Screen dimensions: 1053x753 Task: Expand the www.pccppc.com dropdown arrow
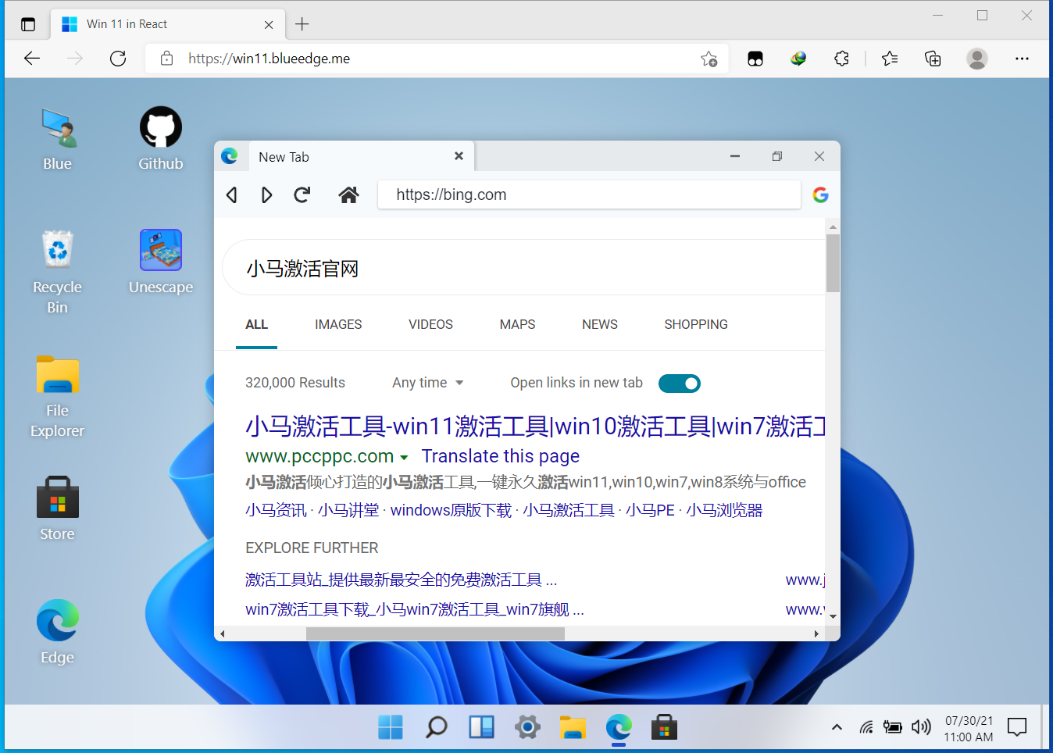[x=404, y=458]
